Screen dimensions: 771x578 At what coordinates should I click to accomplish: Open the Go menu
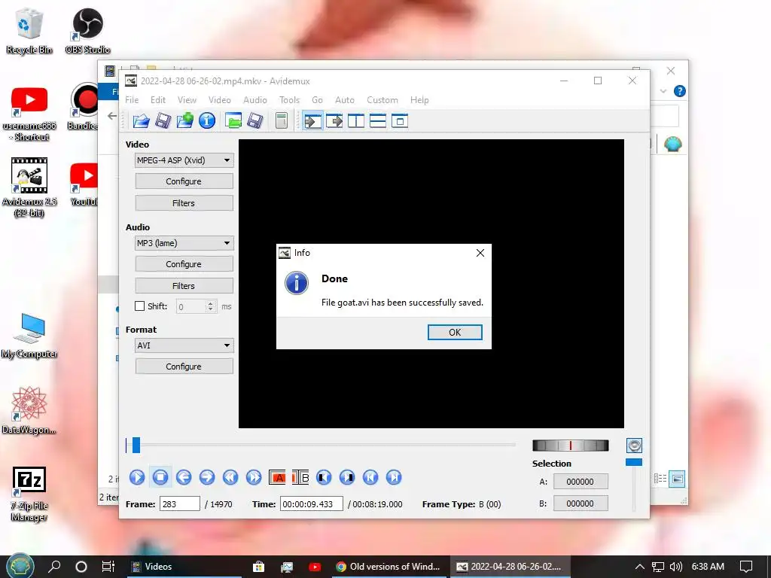(317, 100)
